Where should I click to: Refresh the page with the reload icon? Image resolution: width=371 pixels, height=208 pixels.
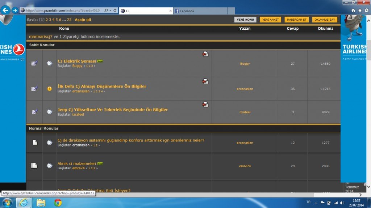pyautogui.click(x=115, y=11)
